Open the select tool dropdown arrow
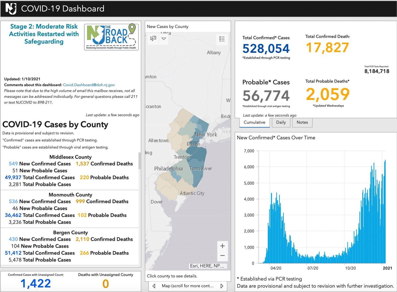Image resolution: width=397 pixels, height=292 pixels. 164,39
